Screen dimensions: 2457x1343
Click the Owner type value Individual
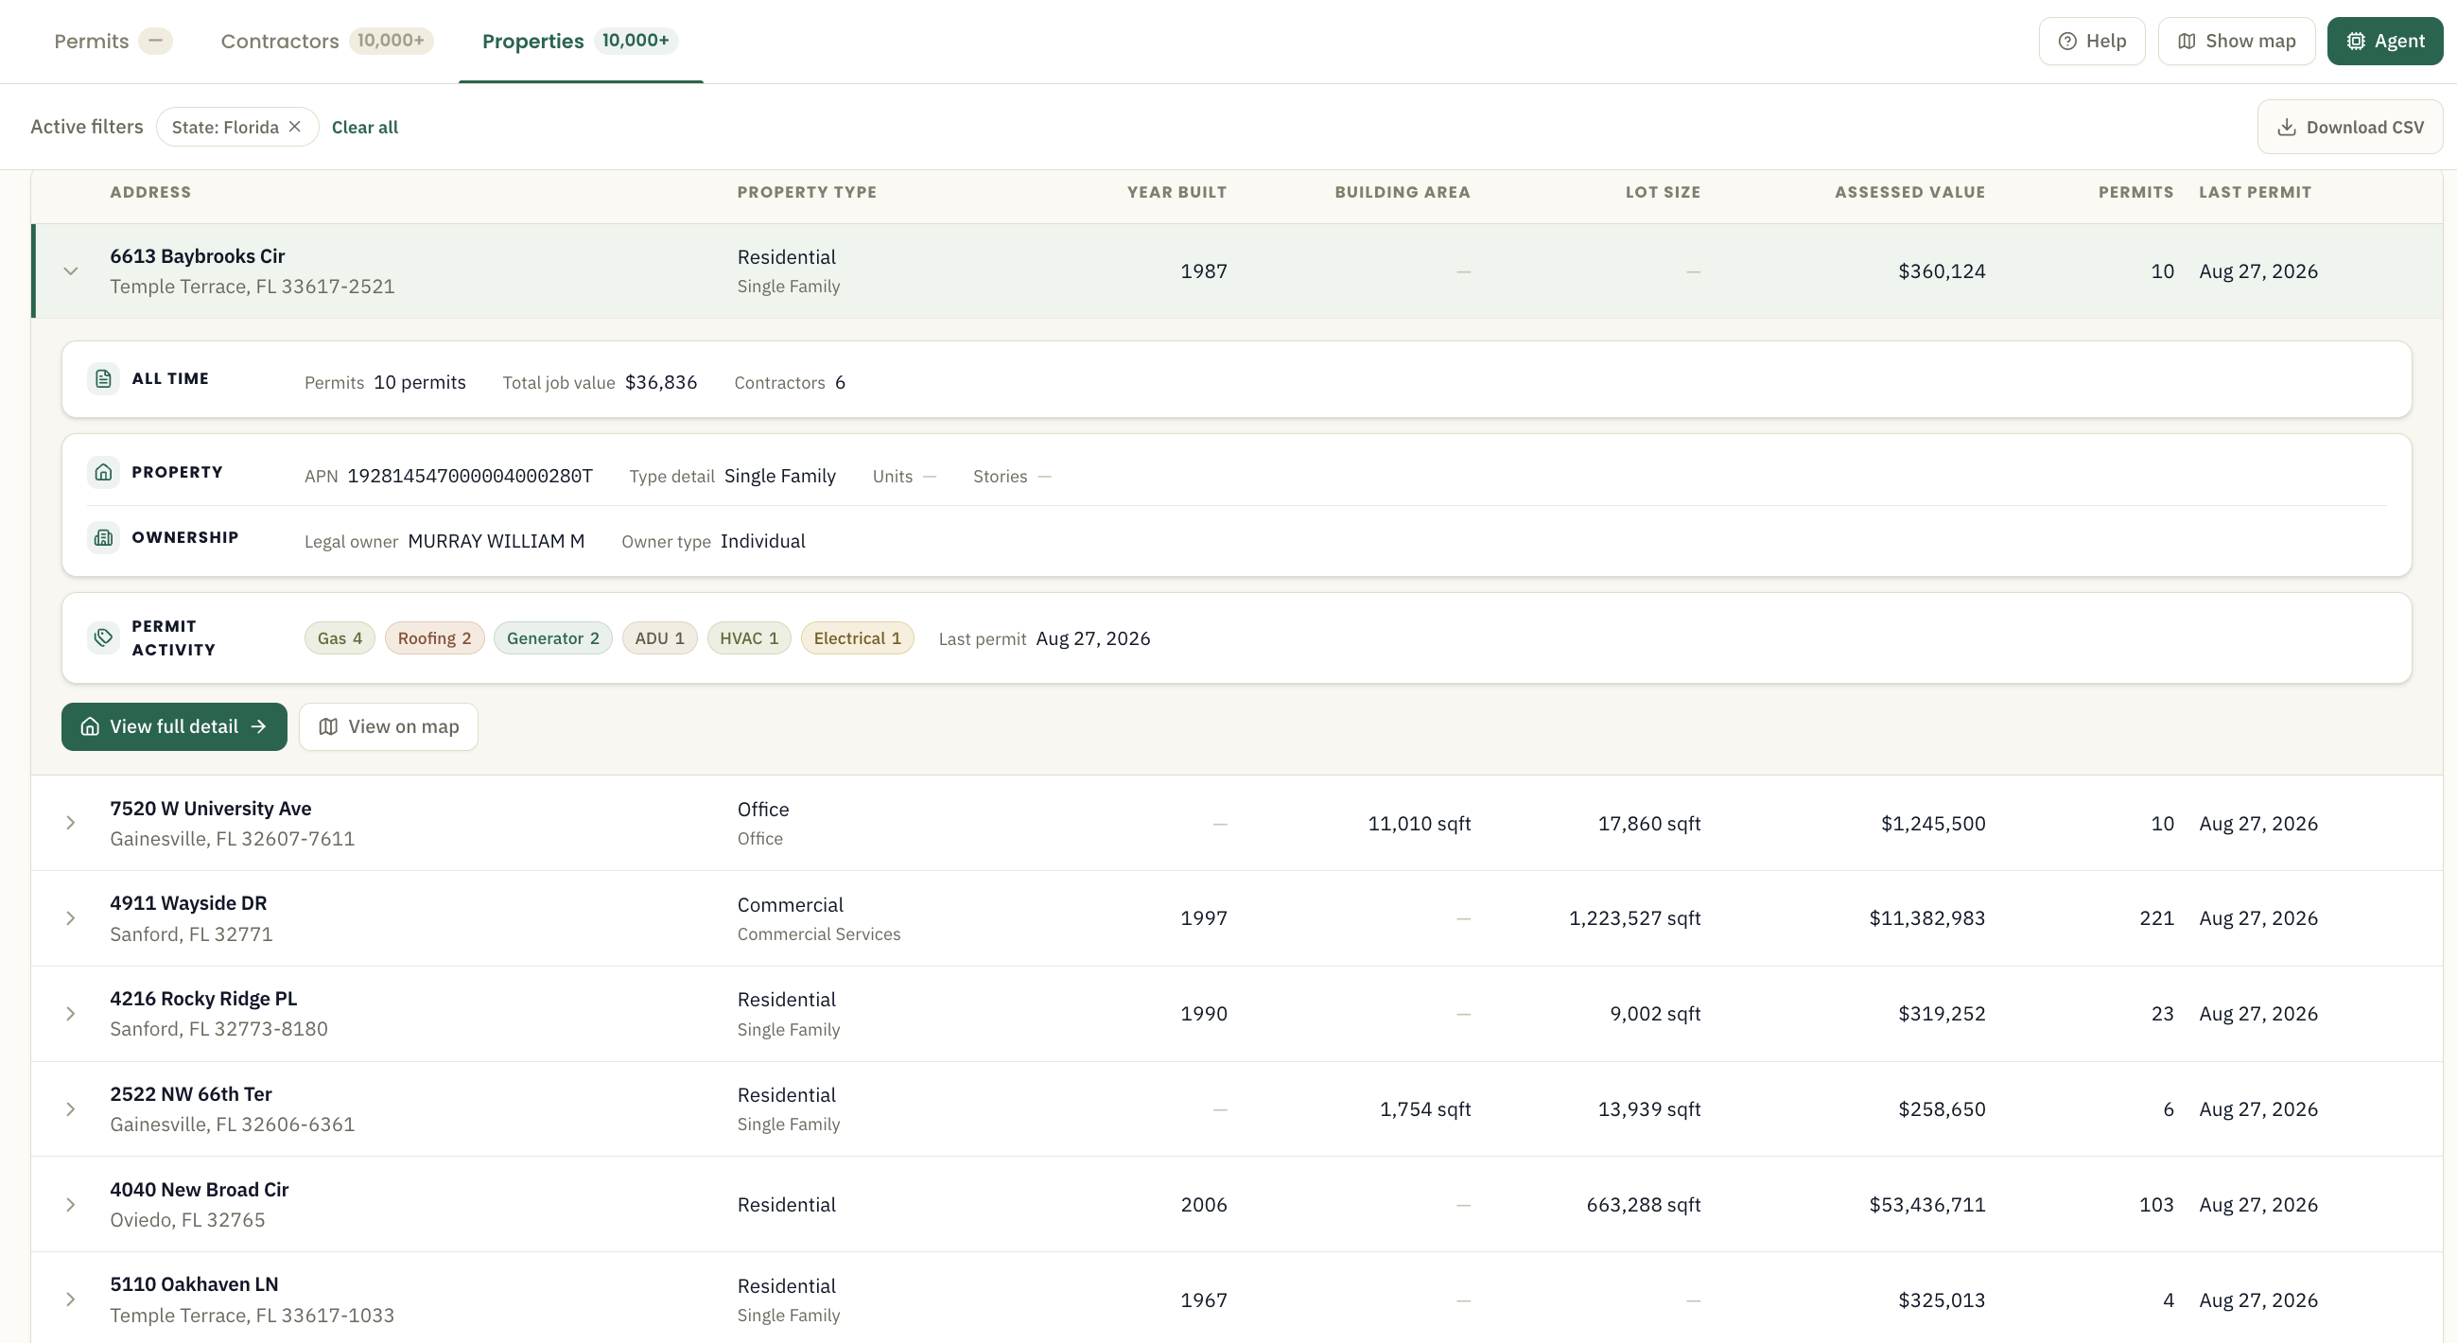point(763,541)
